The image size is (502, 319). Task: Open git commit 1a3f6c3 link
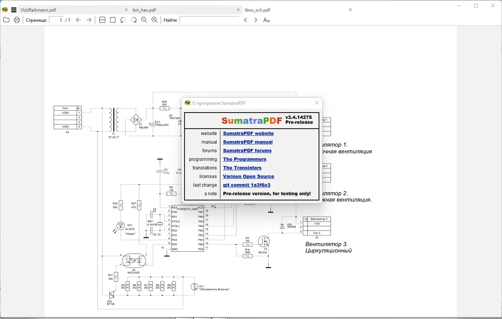247,185
